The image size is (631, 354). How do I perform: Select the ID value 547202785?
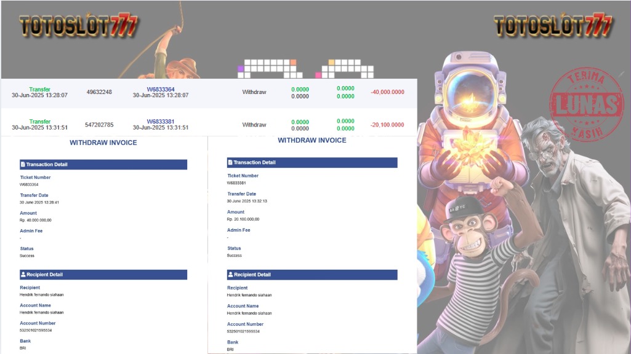[x=99, y=125]
